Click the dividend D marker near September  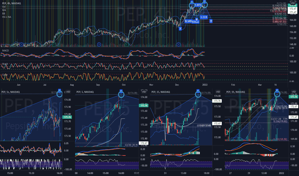pos(99,44)
